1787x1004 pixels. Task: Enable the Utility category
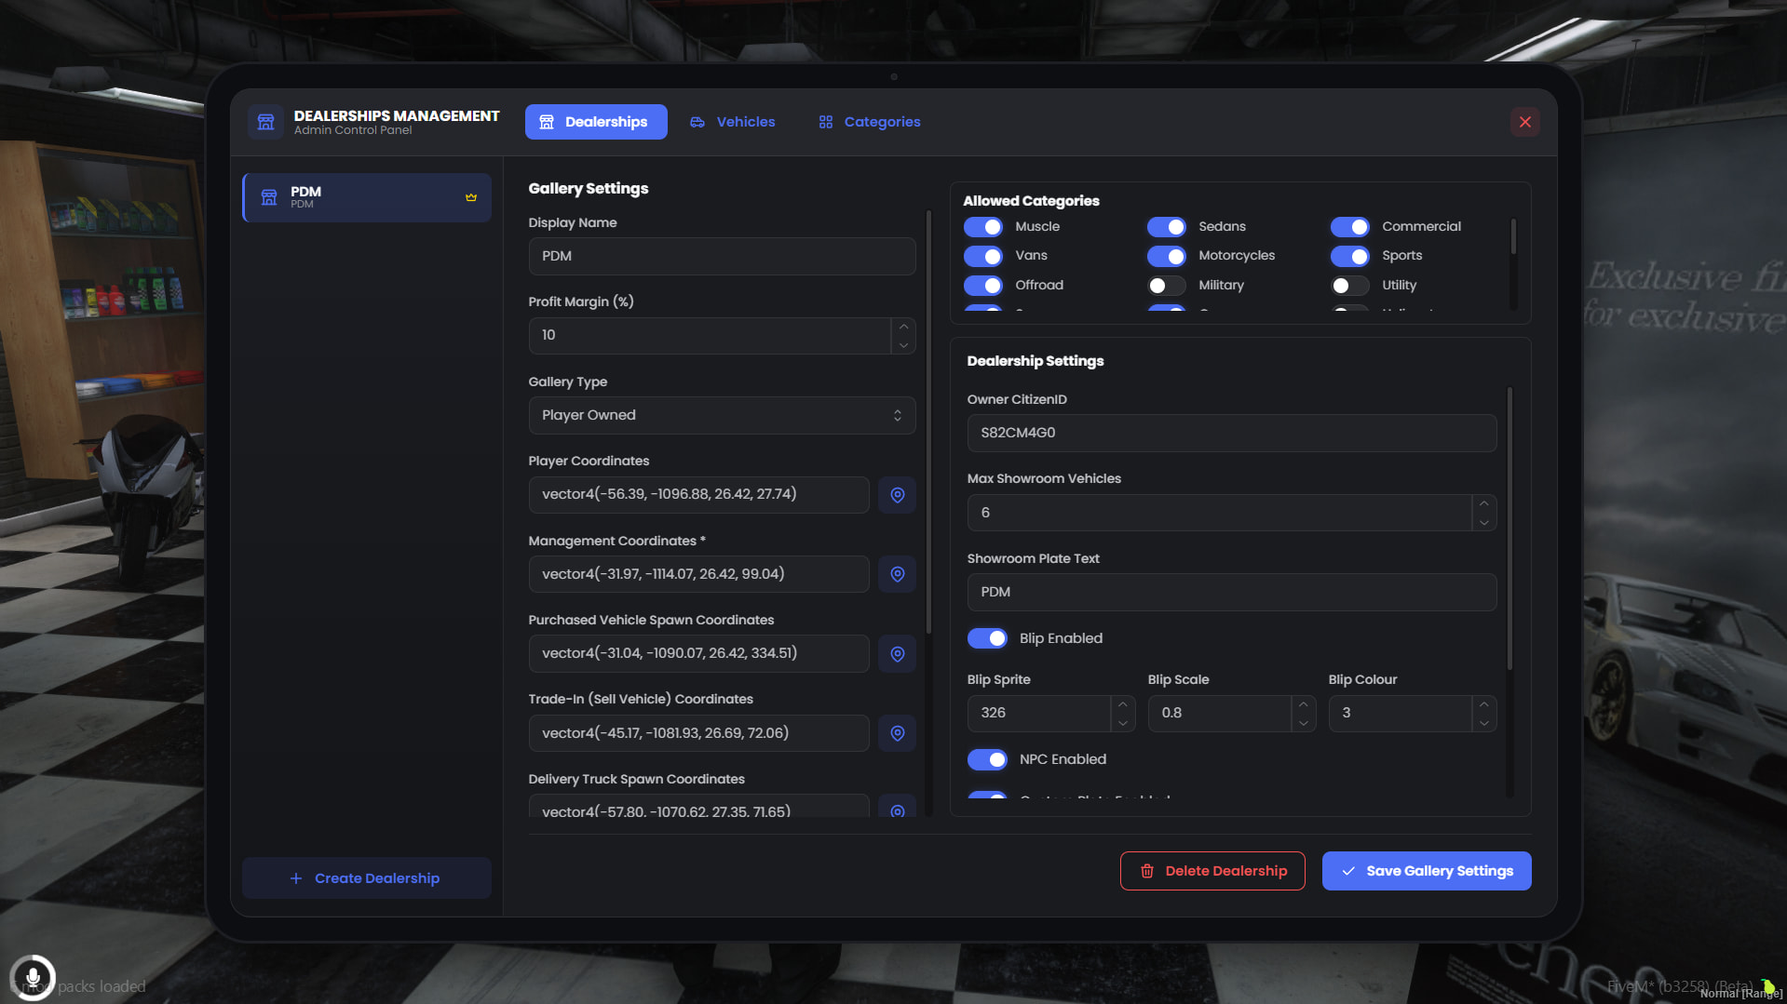point(1350,286)
